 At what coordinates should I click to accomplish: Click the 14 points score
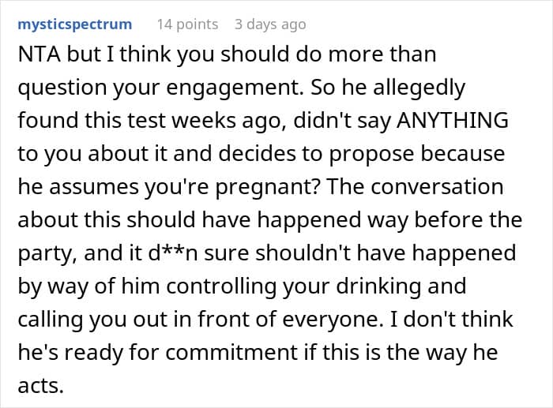coord(187,24)
